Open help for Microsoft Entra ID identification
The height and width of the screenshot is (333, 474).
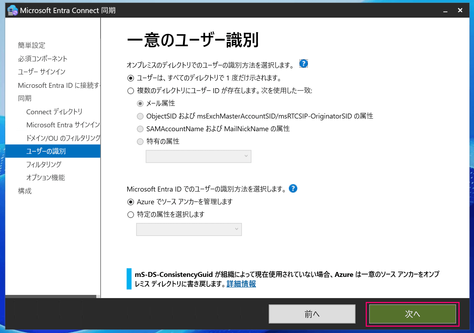coord(293,188)
